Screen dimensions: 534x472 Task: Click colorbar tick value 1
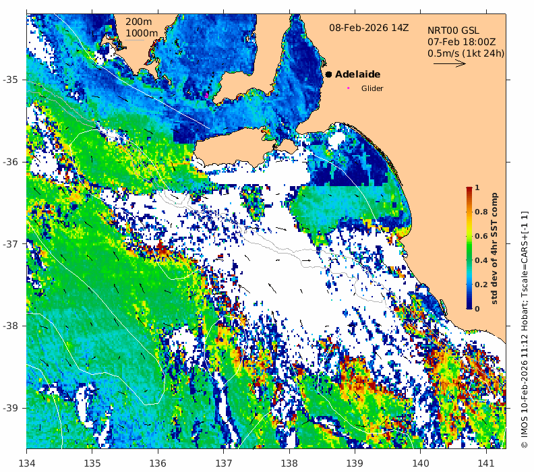(x=477, y=187)
